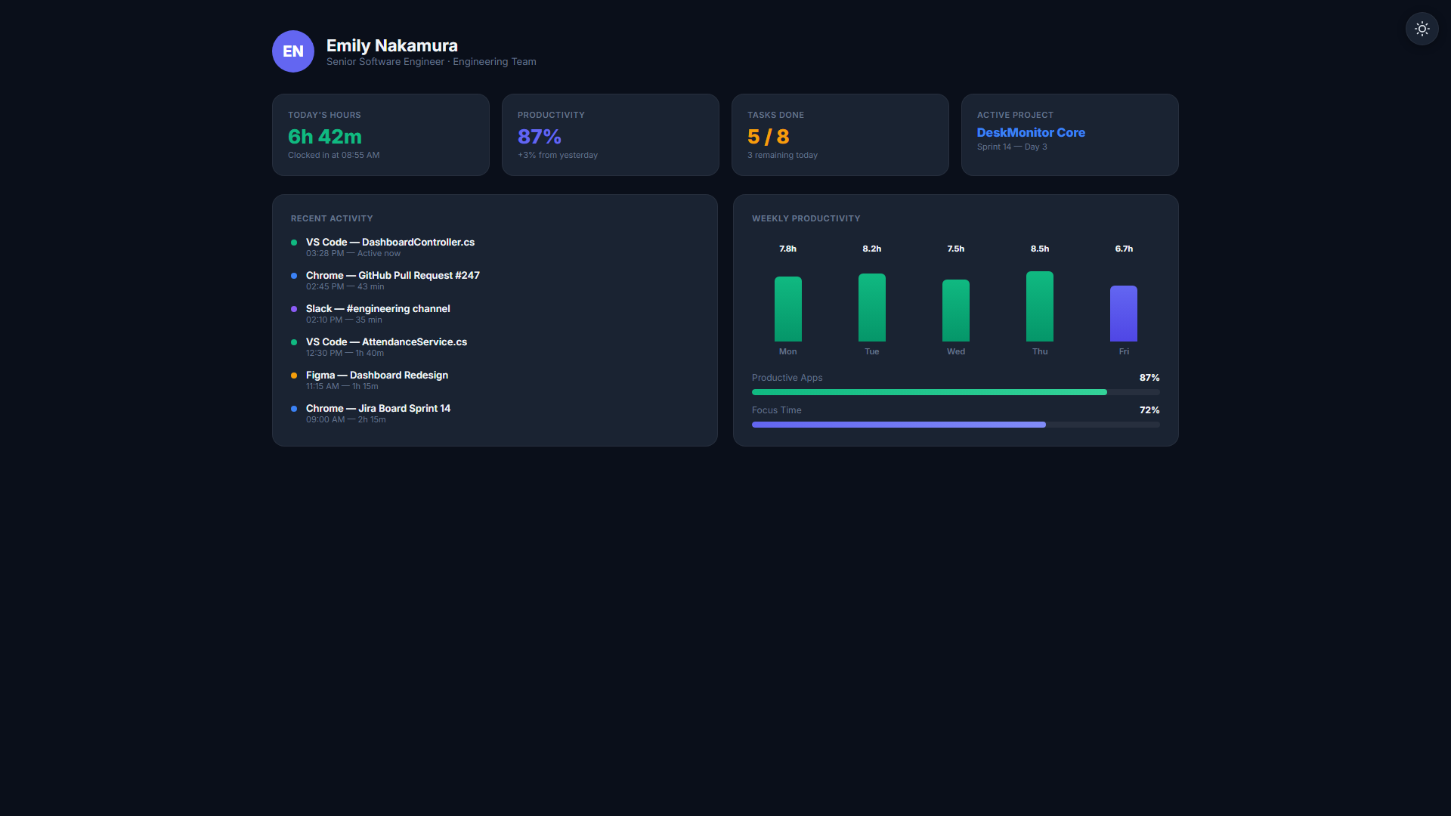Viewport: 1451px width, 816px height.
Task: Select Figma — Dashboard Redesign activity
Action: click(x=377, y=375)
